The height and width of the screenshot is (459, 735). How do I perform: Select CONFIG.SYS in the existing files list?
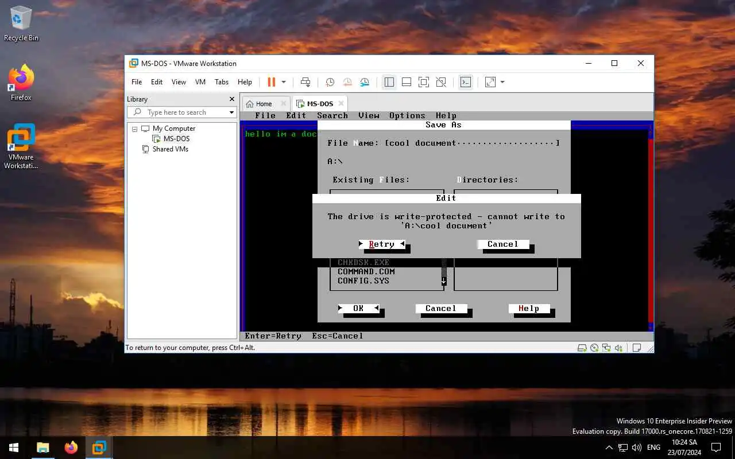[363, 281]
